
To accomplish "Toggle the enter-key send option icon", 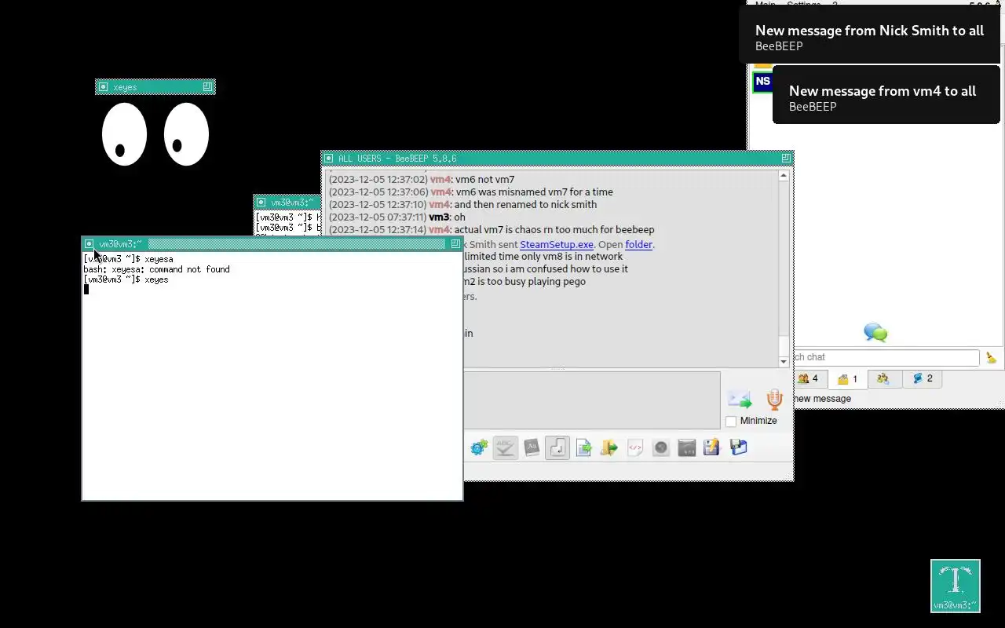I will pyautogui.click(x=557, y=447).
